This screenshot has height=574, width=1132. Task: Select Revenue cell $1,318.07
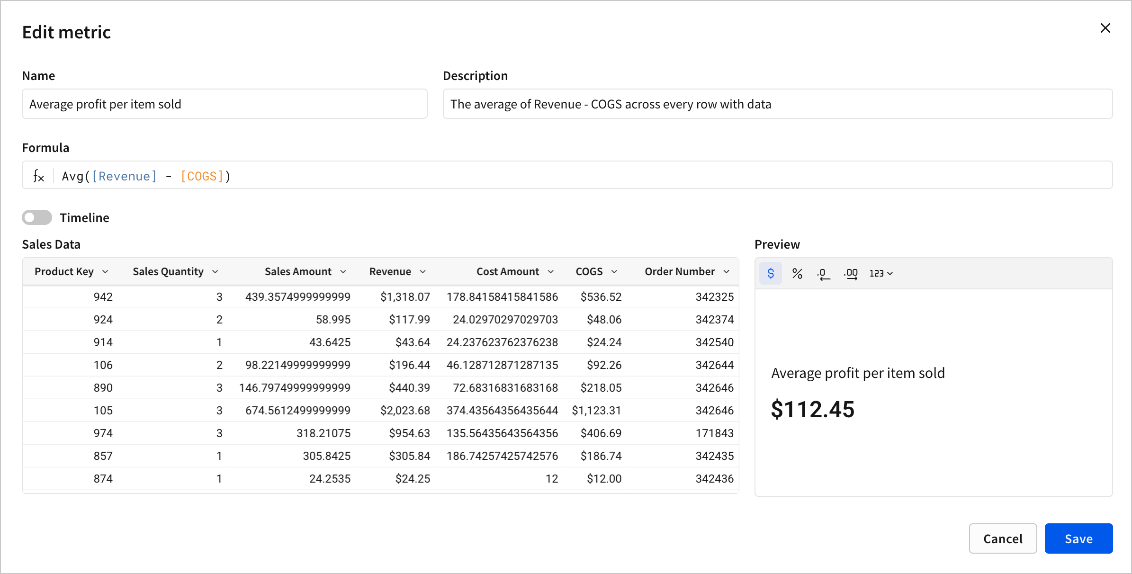tap(405, 297)
